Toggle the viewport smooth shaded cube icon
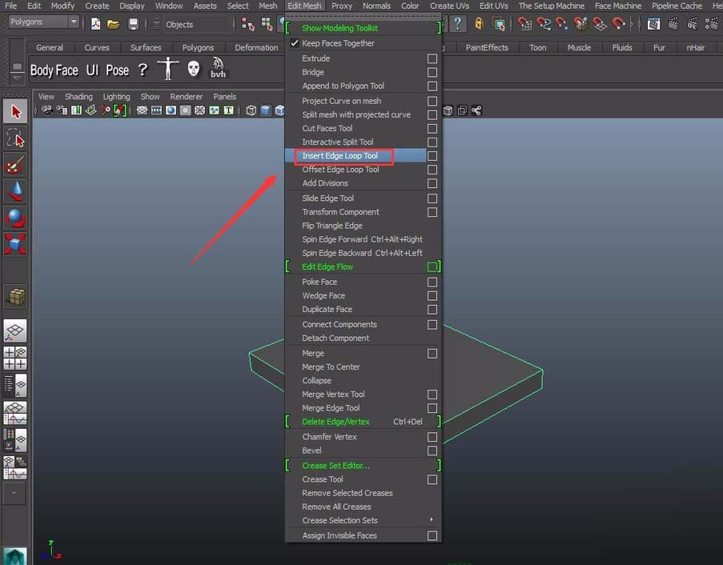Viewport: 723px width, 565px height. [266, 110]
